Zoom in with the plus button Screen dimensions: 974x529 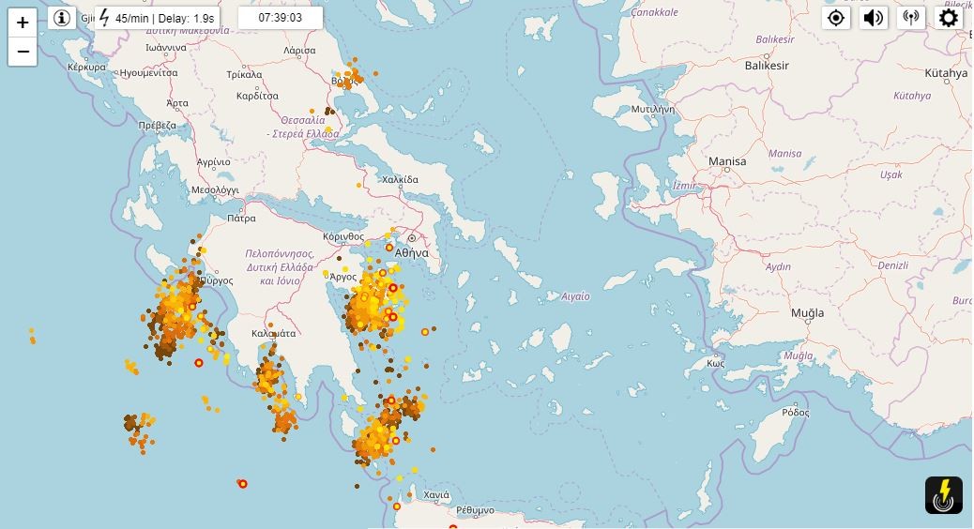(23, 23)
